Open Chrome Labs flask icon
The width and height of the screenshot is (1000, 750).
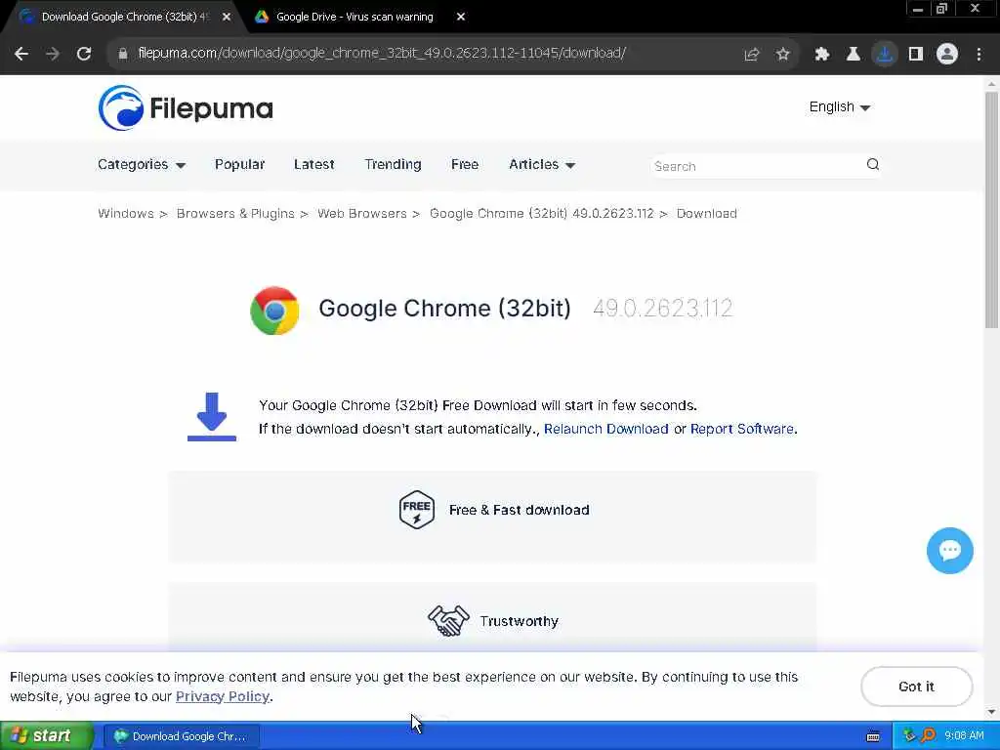point(853,55)
